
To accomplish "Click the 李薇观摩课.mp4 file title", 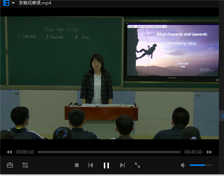I will (x=35, y=3).
